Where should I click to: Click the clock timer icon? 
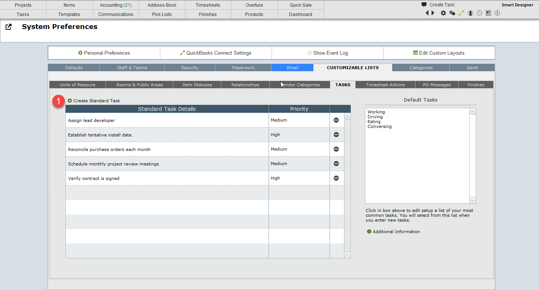pos(479,13)
